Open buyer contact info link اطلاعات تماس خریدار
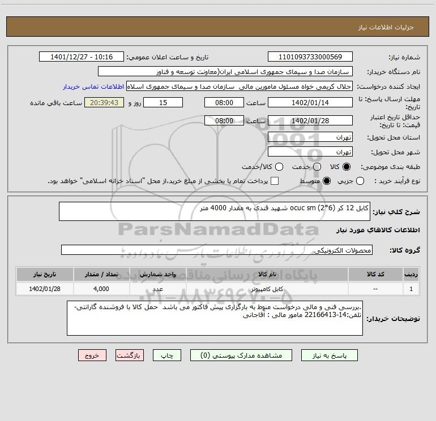Screen dimensions: 436x421 coord(93,86)
